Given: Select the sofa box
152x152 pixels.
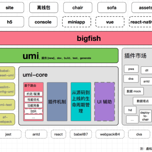Looking at the screenshot, I should click(112, 8).
